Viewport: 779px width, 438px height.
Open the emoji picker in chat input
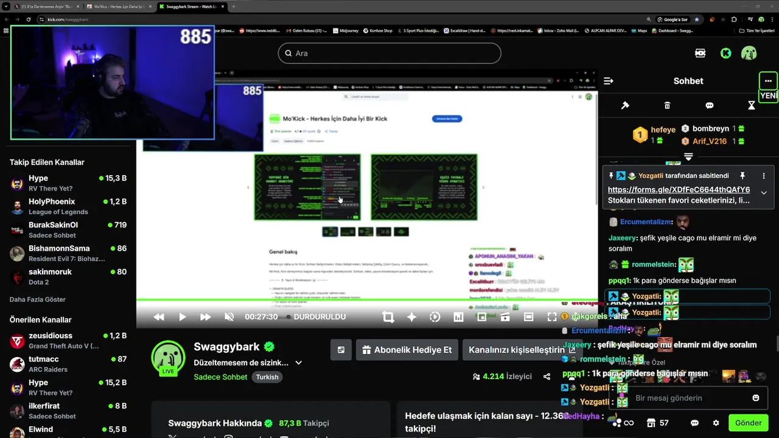(x=756, y=398)
